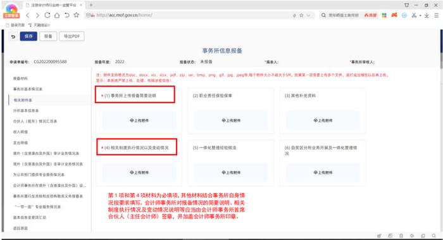
Task: Open downloads via download arrow icon
Action: pos(427,15)
